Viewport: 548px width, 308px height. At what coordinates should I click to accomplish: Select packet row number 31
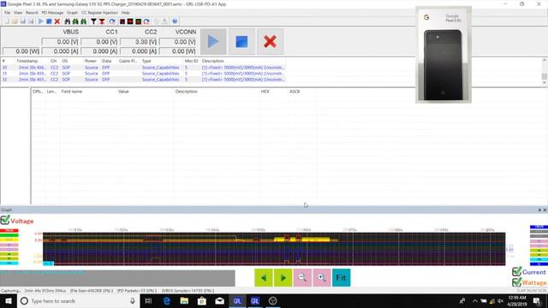click(x=143, y=74)
